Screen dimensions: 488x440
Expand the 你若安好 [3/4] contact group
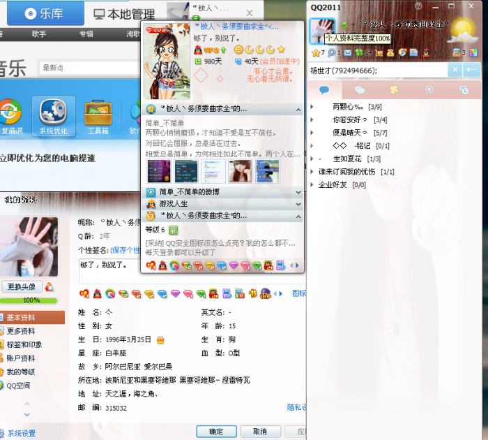[x=312, y=119]
